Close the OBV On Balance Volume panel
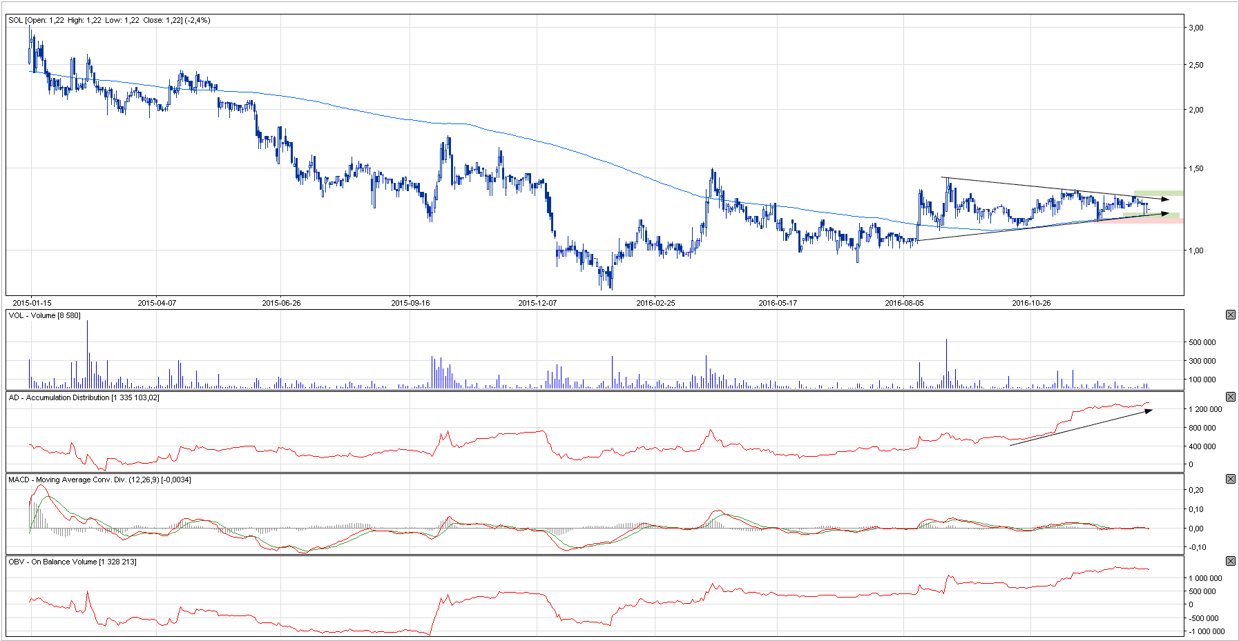This screenshot has height=641, width=1239. [1230, 561]
